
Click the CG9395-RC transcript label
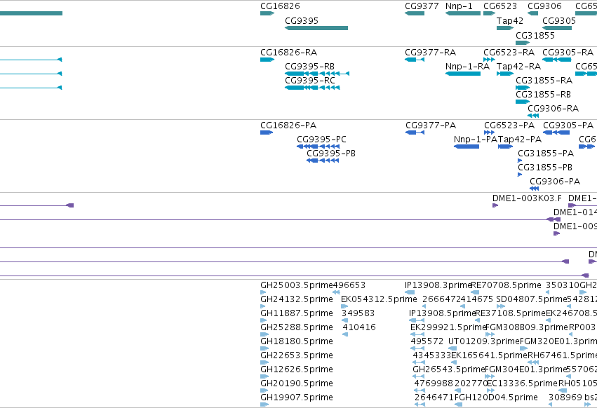point(310,81)
